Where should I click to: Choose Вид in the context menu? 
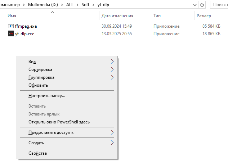click(67, 62)
